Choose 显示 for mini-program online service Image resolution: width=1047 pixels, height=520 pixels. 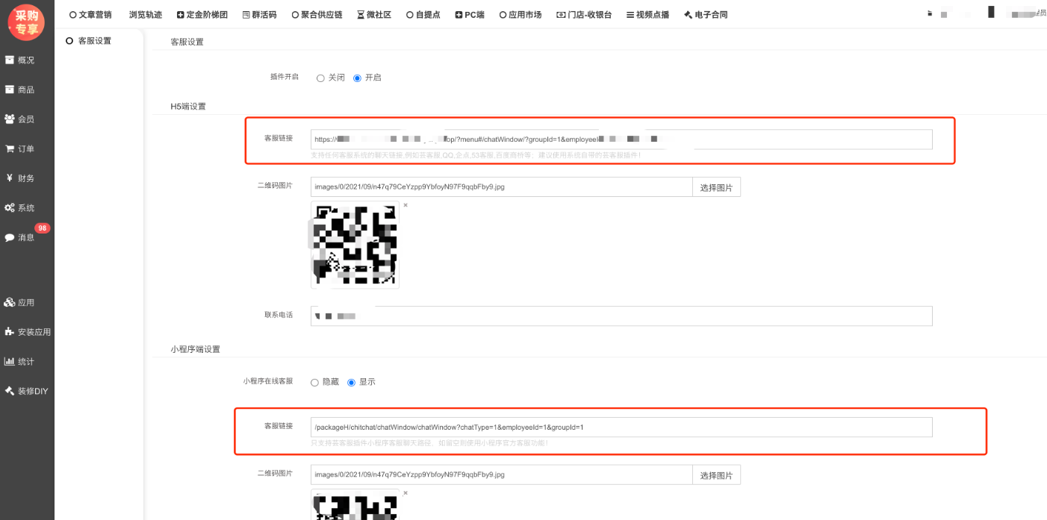351,382
